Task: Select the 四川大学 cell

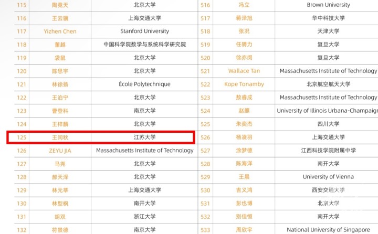Action: pyautogui.click(x=329, y=124)
